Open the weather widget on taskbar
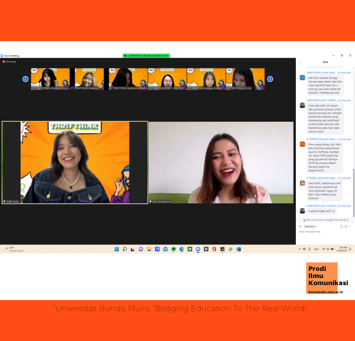355x341 pixels. [14, 249]
